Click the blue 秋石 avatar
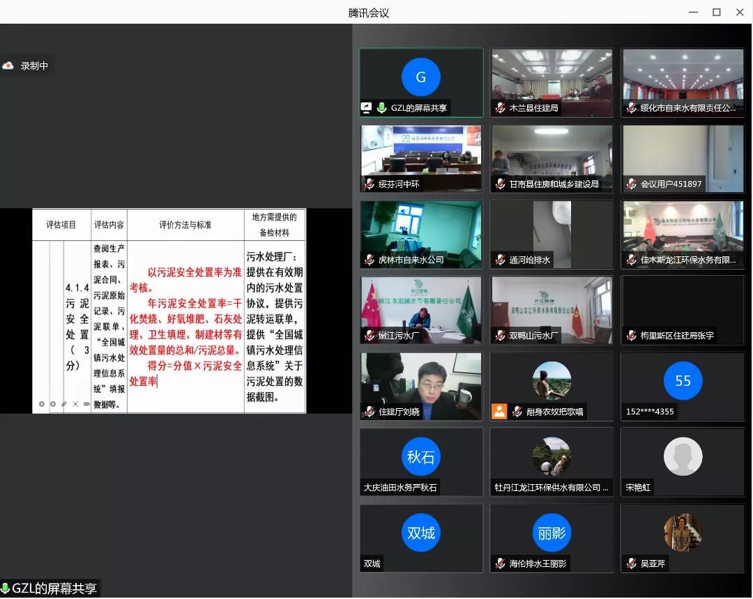The image size is (753, 599). point(421,457)
